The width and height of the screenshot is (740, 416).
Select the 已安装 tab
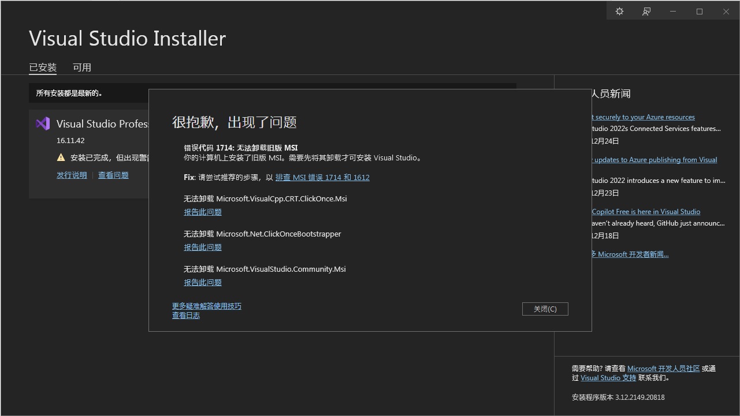pyautogui.click(x=42, y=67)
